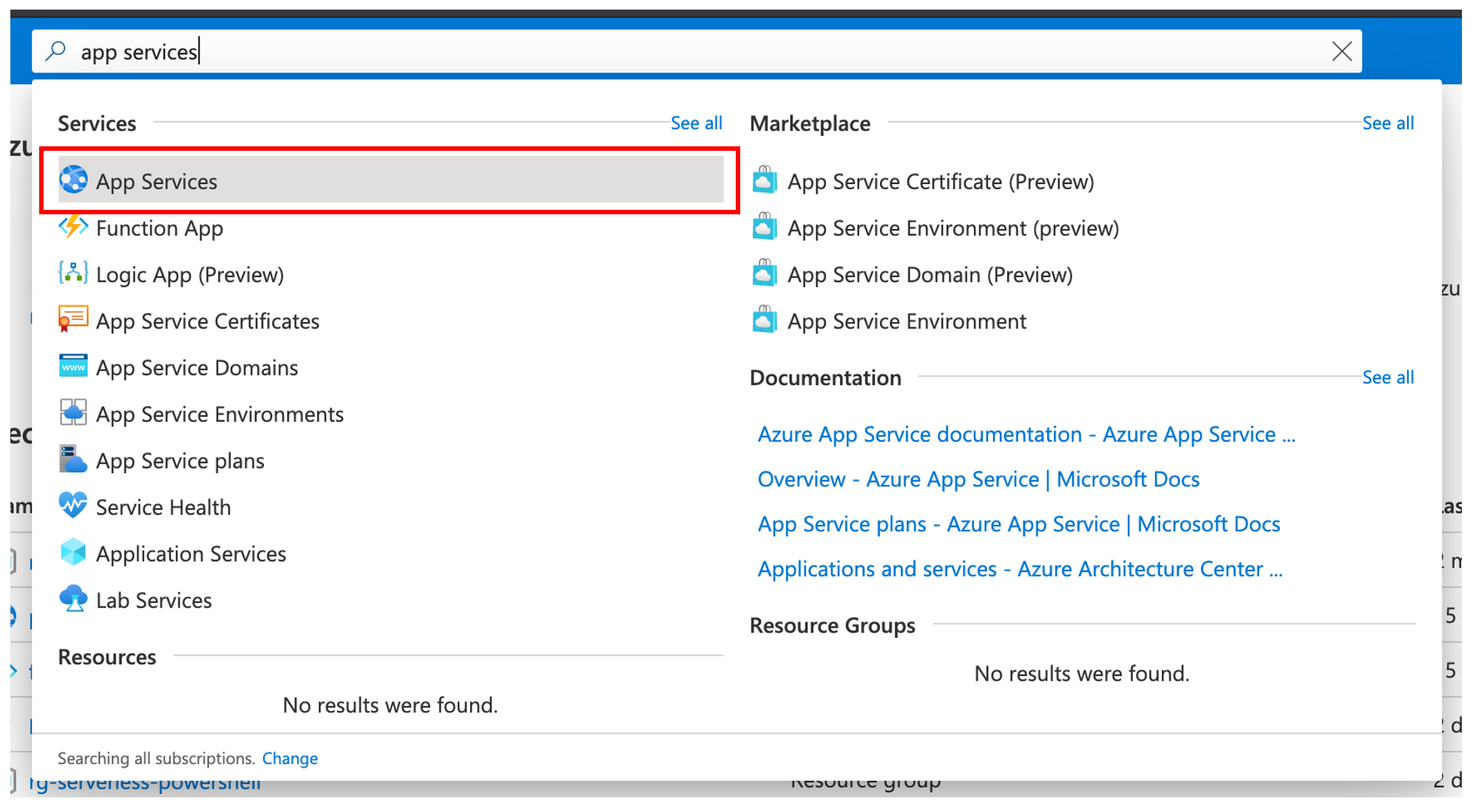Click the Service Health heart icon
This screenshot has width=1476, height=807.
[x=73, y=506]
